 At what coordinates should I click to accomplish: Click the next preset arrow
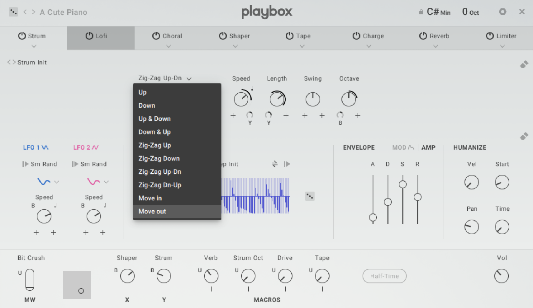click(33, 12)
